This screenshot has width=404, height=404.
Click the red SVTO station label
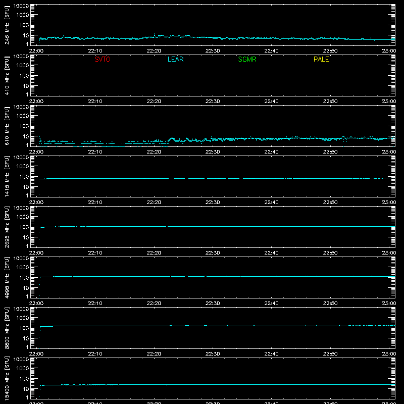point(103,59)
